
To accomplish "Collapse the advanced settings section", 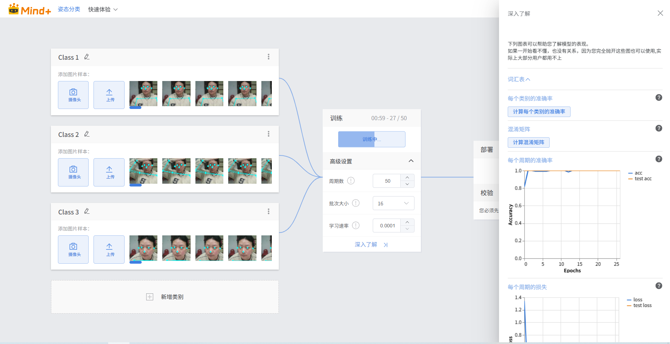I will pyautogui.click(x=411, y=161).
